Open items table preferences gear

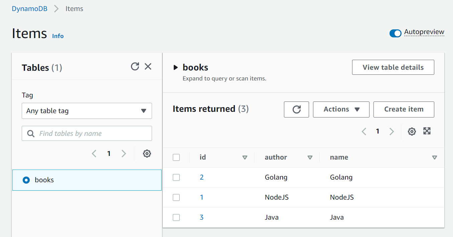[412, 131]
